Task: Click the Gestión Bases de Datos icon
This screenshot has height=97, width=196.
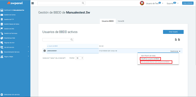Action: tap(2, 24)
